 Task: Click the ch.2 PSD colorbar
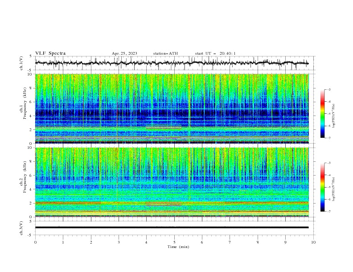tap(322, 187)
